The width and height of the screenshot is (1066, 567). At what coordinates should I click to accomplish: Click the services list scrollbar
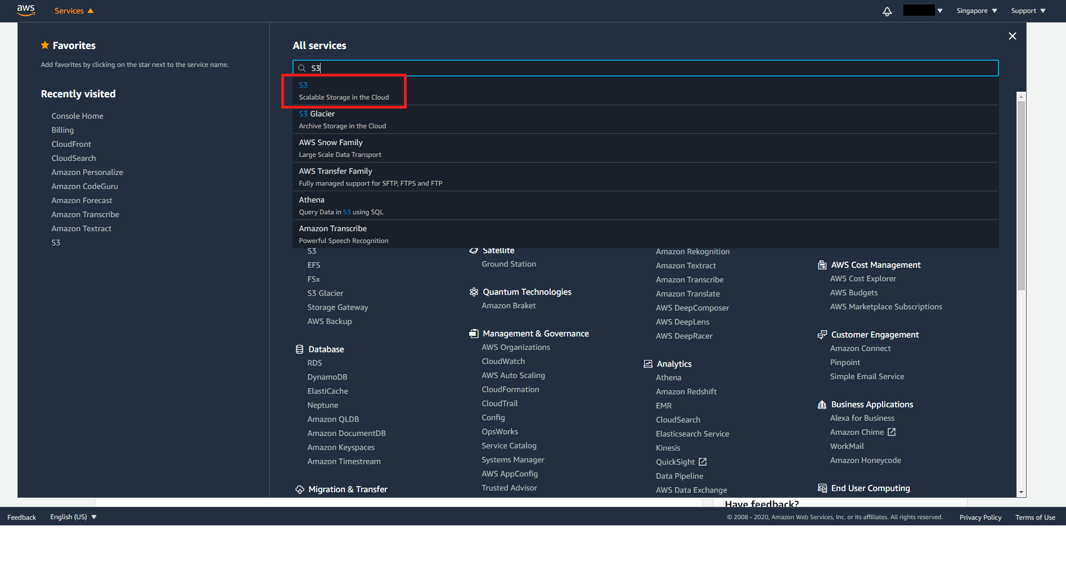point(1021,196)
